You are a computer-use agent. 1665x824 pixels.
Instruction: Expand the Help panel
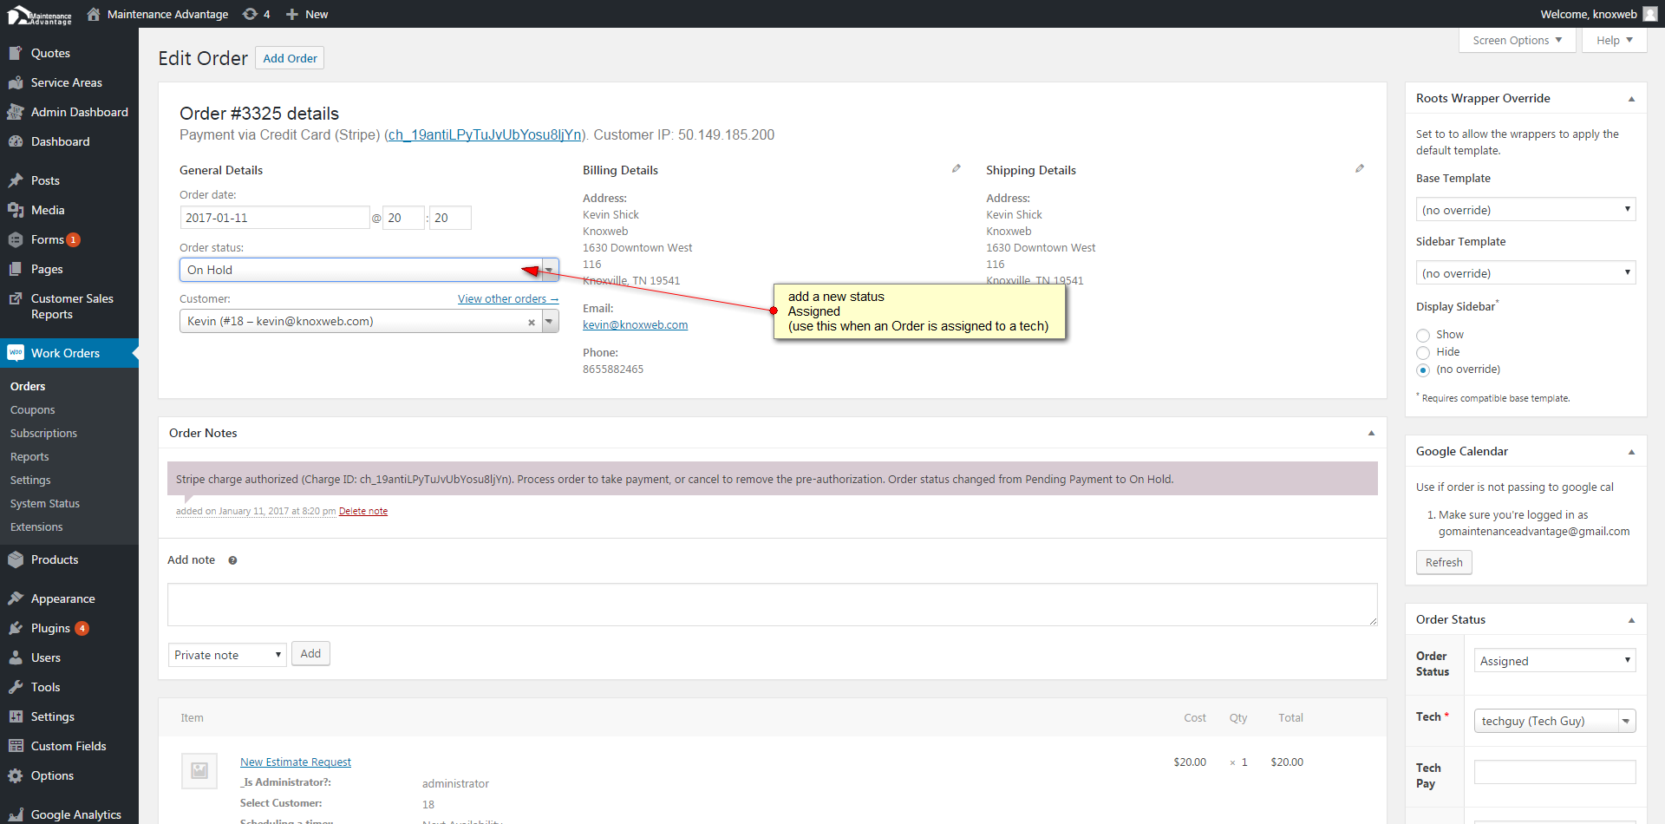click(x=1615, y=40)
